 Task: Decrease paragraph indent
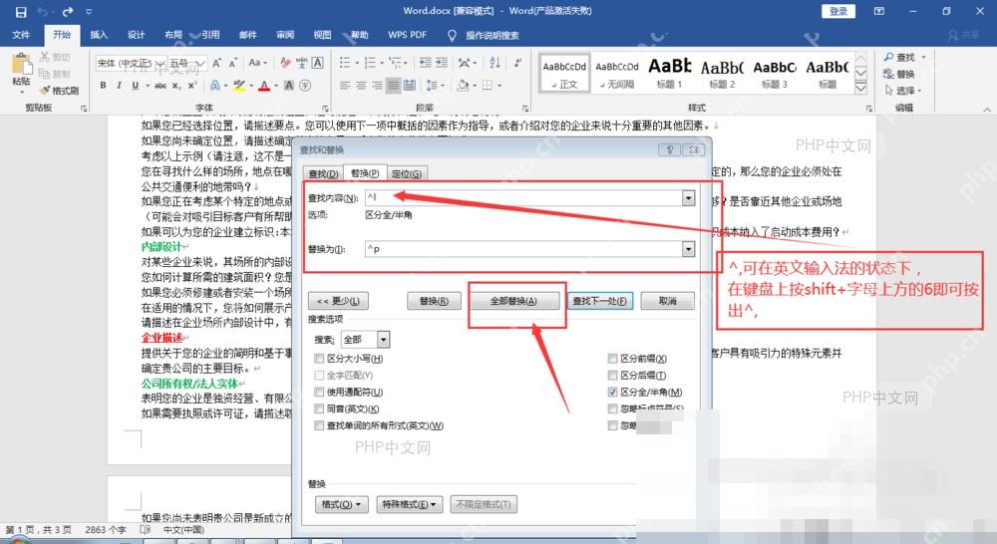click(x=426, y=63)
